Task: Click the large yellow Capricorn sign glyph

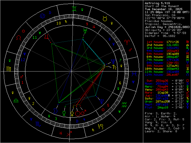Action: pyautogui.click(x=101, y=127)
